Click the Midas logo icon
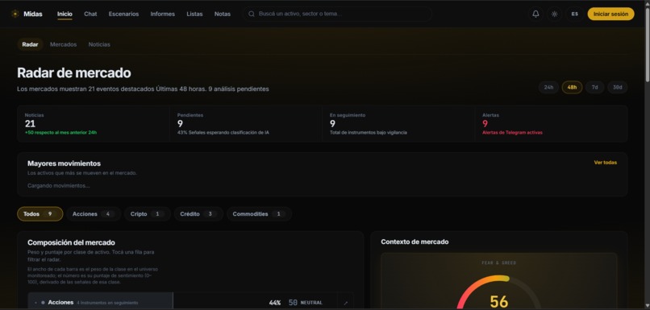 15,14
